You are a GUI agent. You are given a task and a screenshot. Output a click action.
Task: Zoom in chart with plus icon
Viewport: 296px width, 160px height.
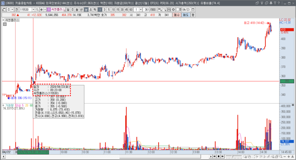pyautogui.click(x=289, y=157)
